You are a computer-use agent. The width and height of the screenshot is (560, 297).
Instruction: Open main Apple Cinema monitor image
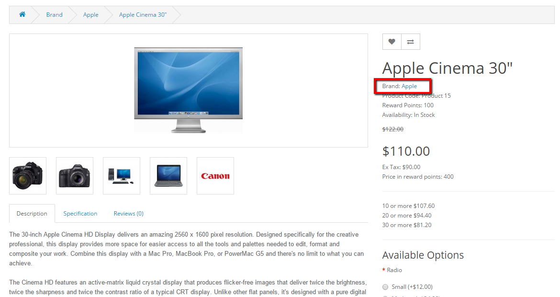click(x=188, y=90)
